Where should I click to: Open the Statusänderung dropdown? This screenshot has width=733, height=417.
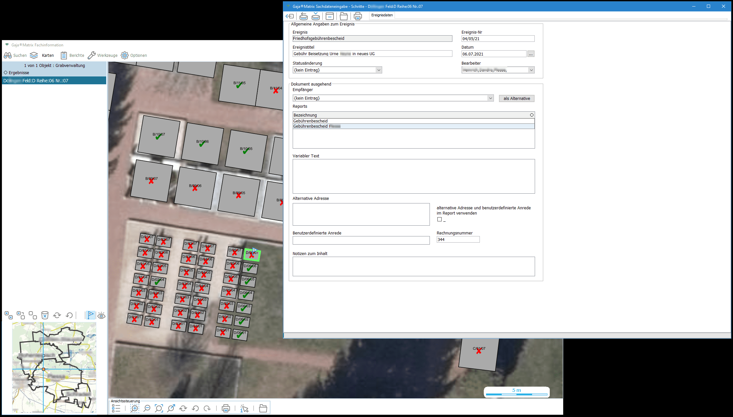(x=379, y=70)
